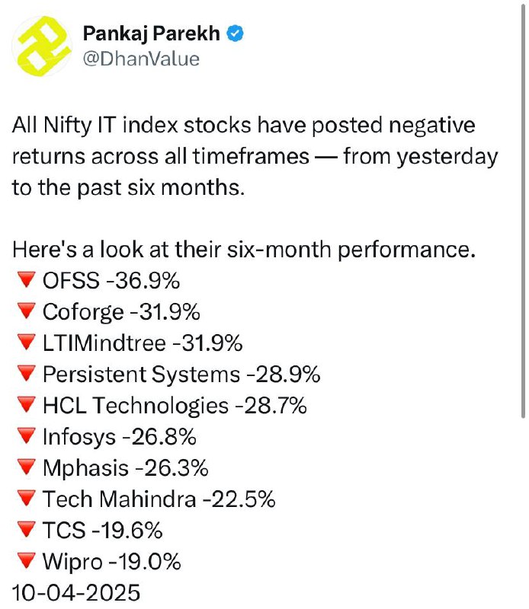
Task: Click the red triangle beside OFSS
Action: click(x=27, y=279)
